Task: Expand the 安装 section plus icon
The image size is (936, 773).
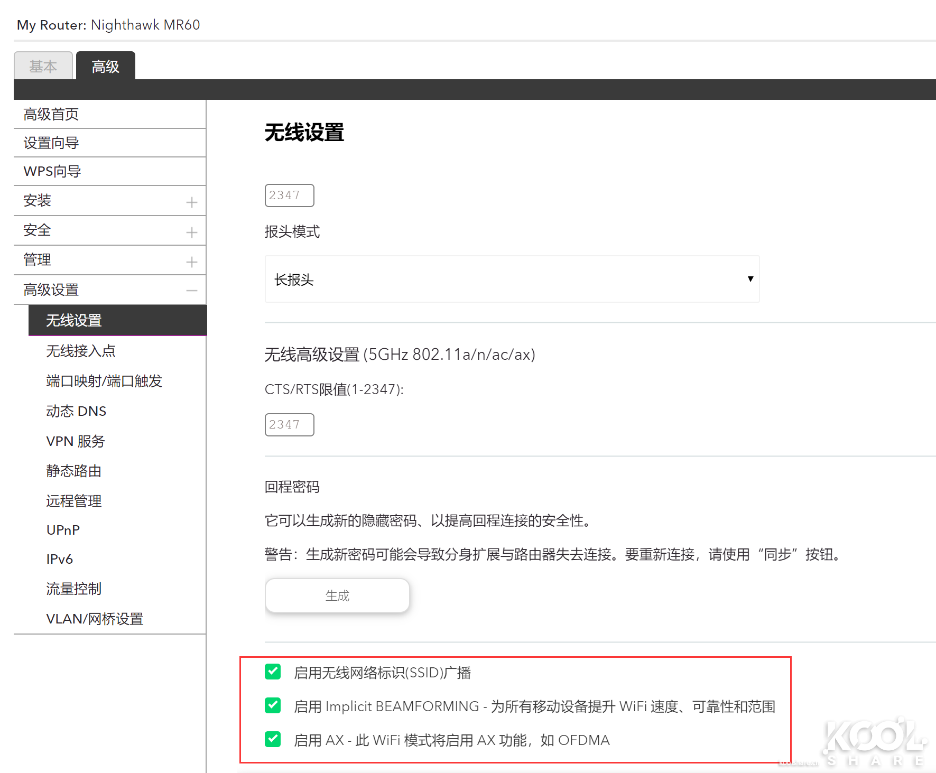Action: (192, 202)
